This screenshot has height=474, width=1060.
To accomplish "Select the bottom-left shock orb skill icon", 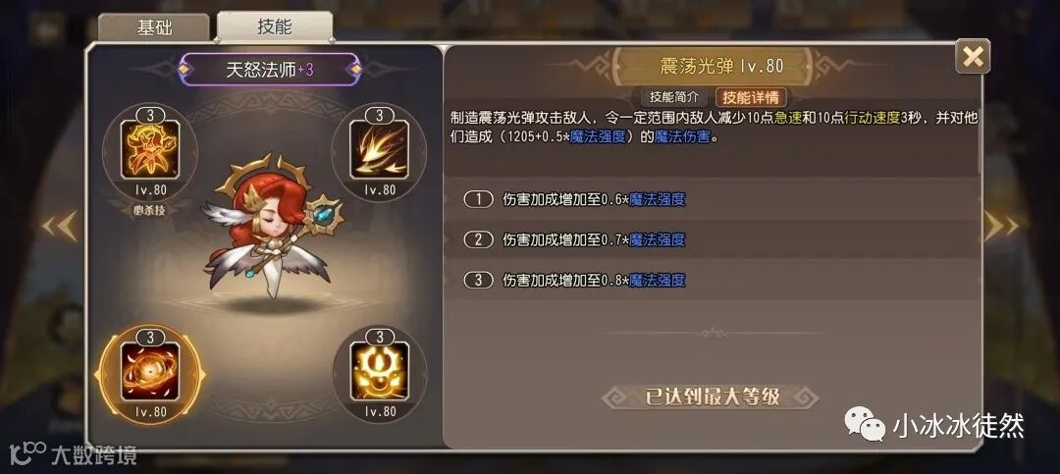I will tap(151, 371).
